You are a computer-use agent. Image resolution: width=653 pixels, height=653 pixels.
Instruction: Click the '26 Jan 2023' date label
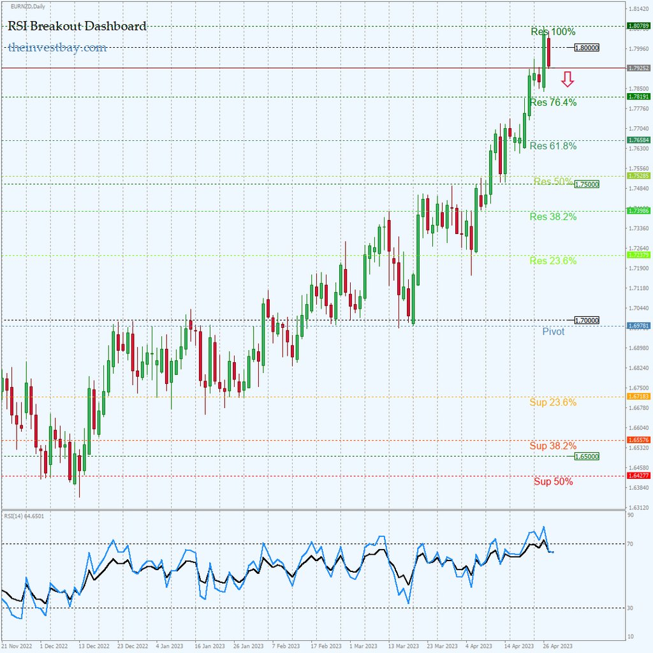click(249, 647)
